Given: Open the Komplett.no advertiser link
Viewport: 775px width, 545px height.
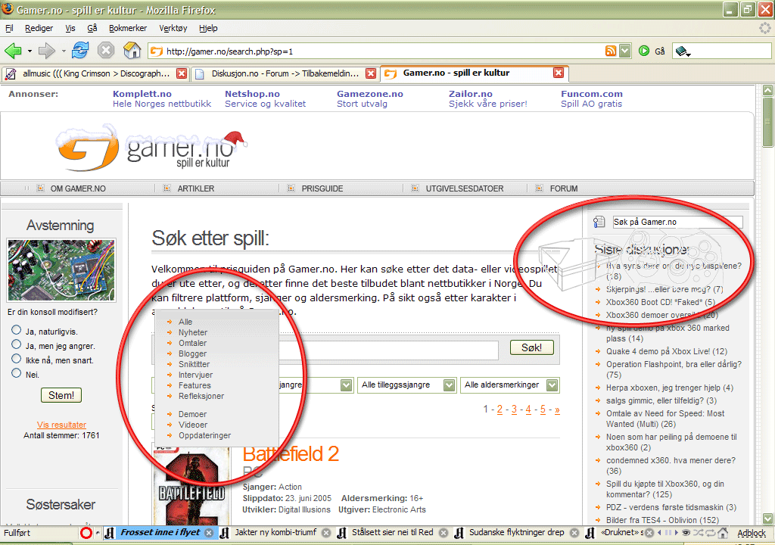Looking at the screenshot, I should point(142,94).
